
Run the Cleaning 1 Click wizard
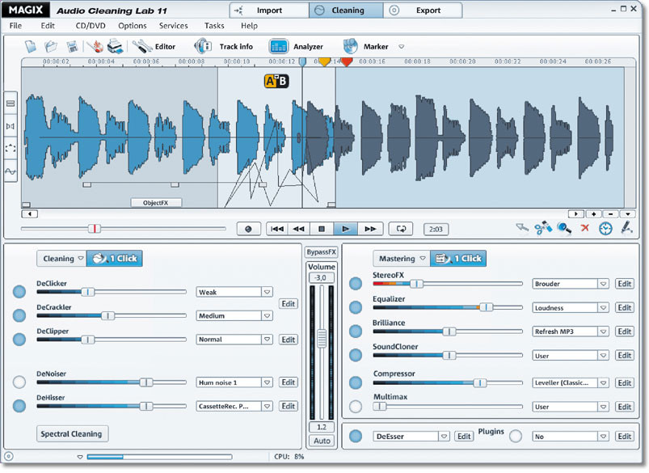(x=115, y=259)
